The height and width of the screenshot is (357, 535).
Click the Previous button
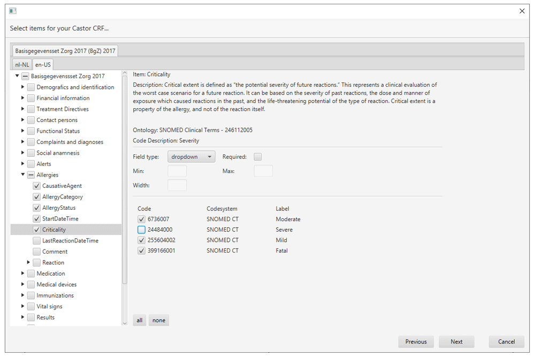[416, 341]
